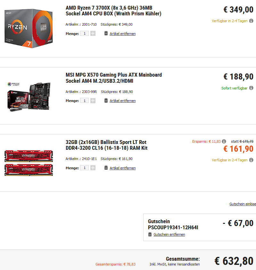Screen dimensions: 256x270
Task: Click Artikel entfernen link for Ballistix RAM
Action: [x=123, y=168]
